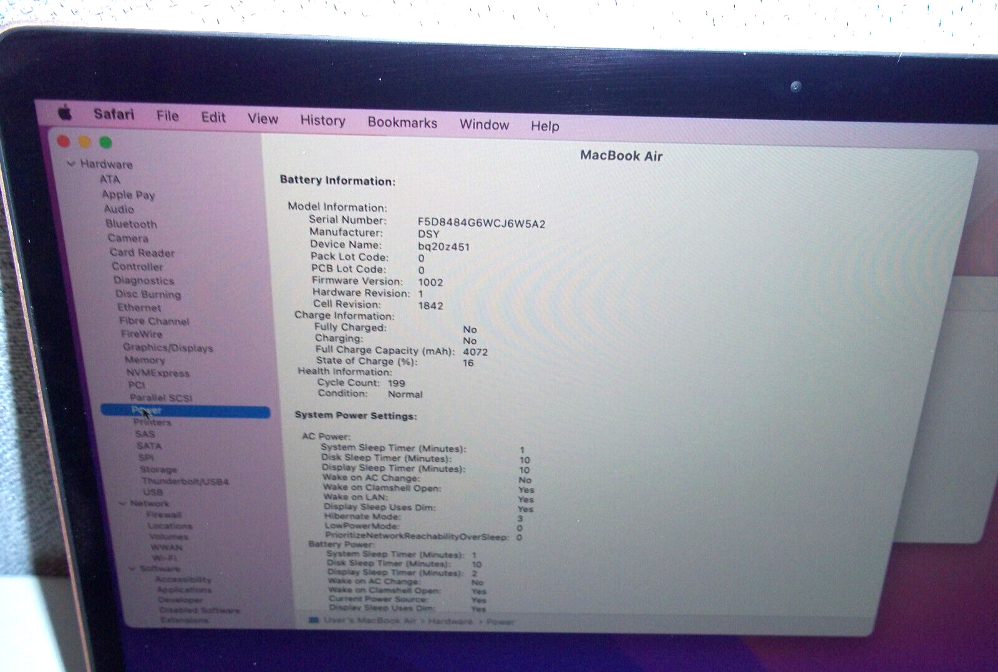Collapse the Software section
The height and width of the screenshot is (672, 998).
click(x=132, y=568)
